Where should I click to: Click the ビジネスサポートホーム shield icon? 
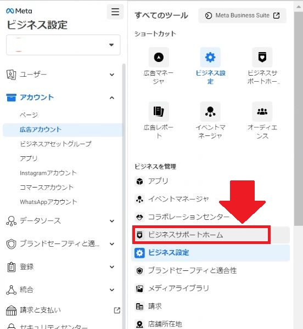point(139,235)
